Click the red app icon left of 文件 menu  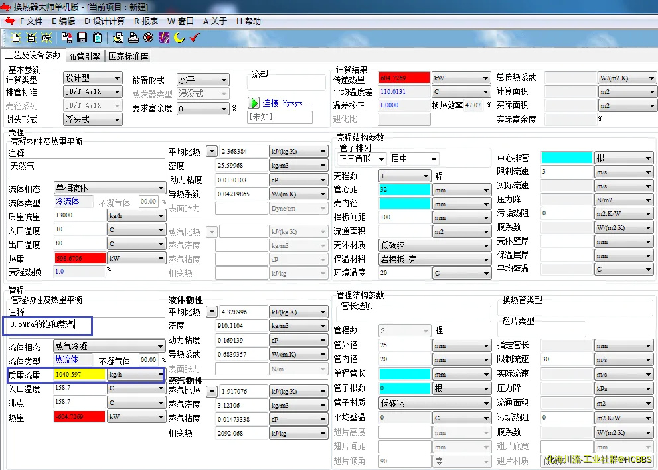(10, 21)
